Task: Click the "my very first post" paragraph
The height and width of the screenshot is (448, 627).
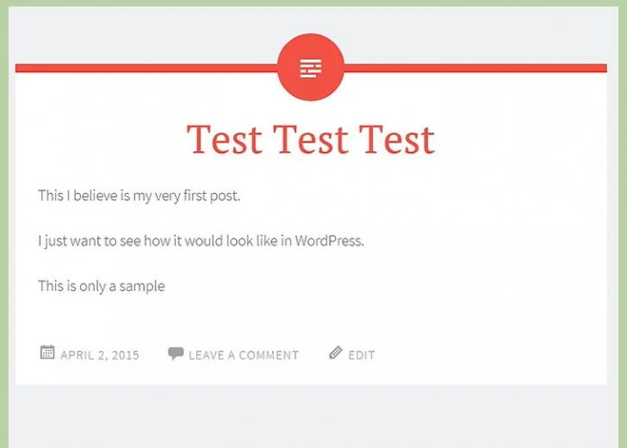Action: pyautogui.click(x=139, y=196)
